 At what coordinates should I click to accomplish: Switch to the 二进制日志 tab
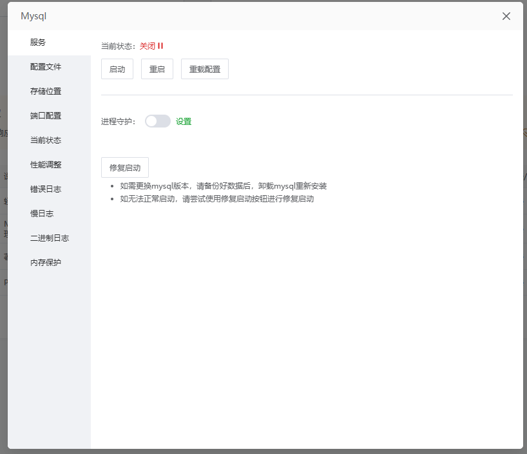pos(49,238)
